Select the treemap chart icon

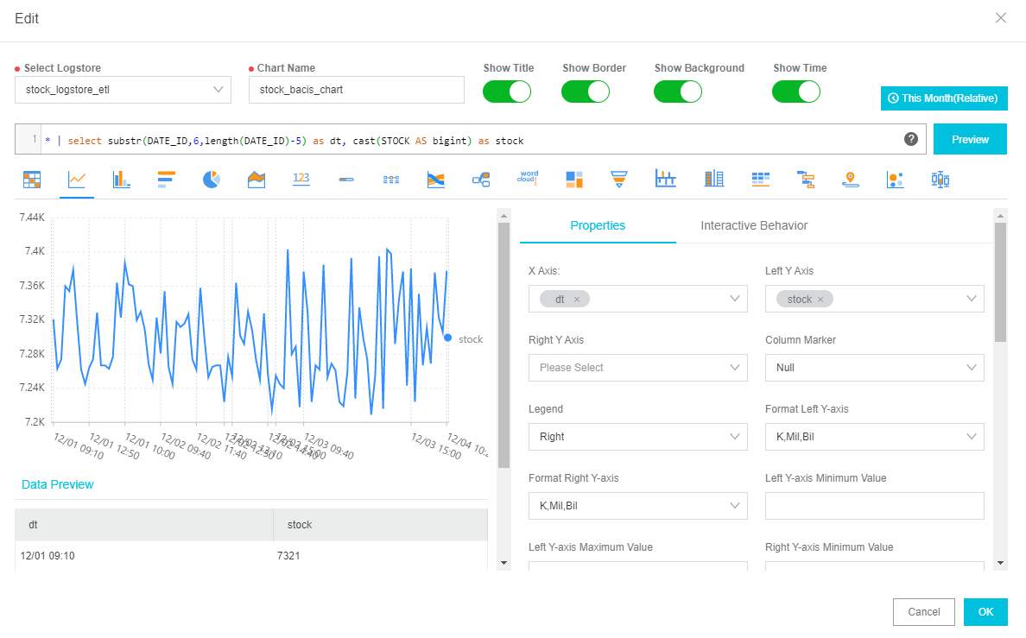[x=574, y=180]
